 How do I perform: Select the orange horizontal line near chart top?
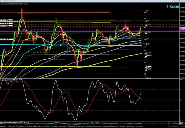55,12
